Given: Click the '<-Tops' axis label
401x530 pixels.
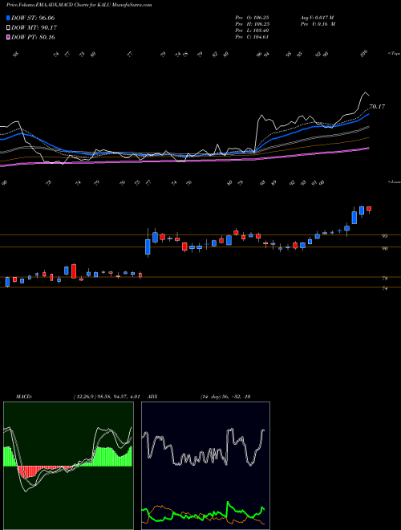Looking at the screenshot, I should pyautogui.click(x=394, y=54).
